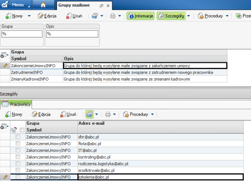Click Usuń in the top toolbar
251x188 pixels.
[x=74, y=16]
